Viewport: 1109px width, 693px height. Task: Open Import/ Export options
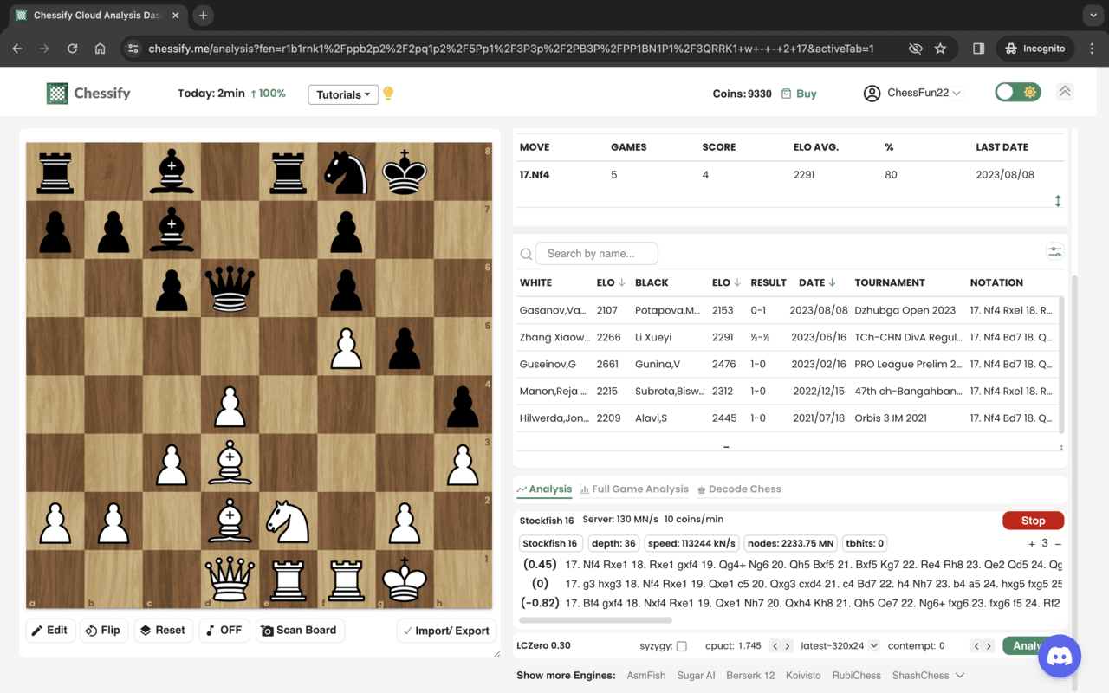click(447, 631)
